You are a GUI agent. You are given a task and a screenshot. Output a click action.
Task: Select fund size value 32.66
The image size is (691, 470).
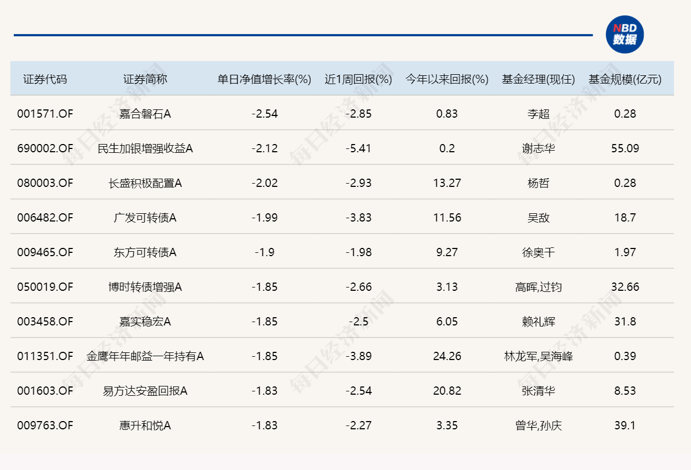[x=625, y=287]
